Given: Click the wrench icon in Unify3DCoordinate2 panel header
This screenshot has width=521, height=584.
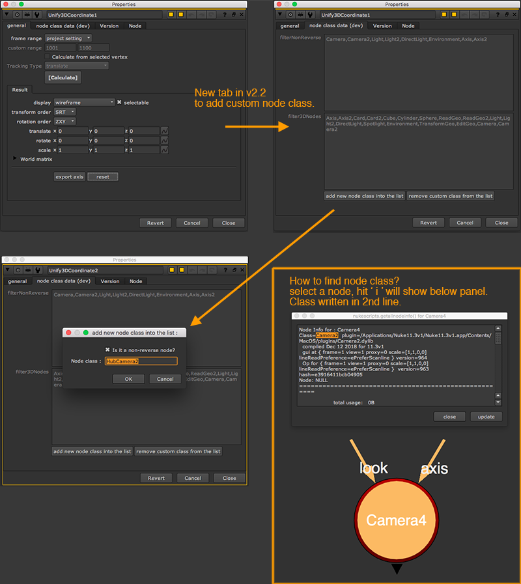Looking at the screenshot, I should (x=38, y=270).
